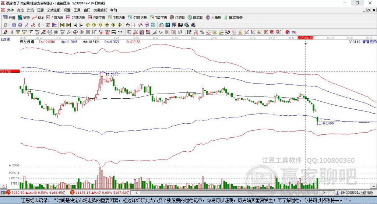
Task: Open the 公式选股 menu
Action: pos(54,10)
